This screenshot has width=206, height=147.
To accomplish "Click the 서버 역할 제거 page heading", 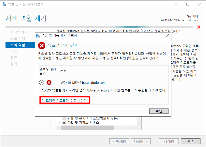I will tap(26, 18).
